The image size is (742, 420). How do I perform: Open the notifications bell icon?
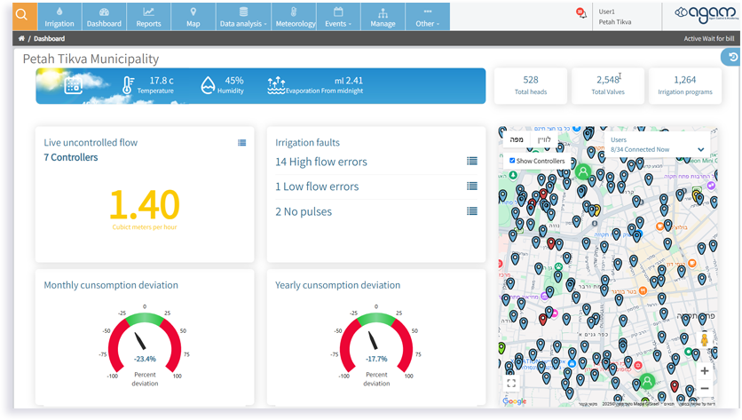pyautogui.click(x=581, y=14)
